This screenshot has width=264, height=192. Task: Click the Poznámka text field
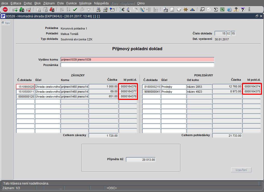(x=137, y=65)
